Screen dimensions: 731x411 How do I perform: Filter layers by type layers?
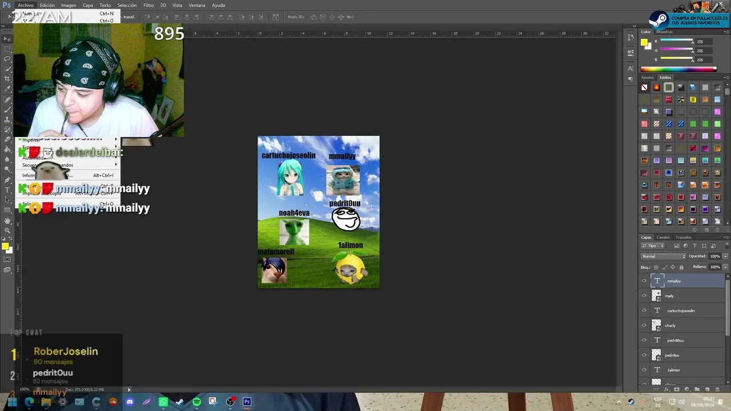pyautogui.click(x=695, y=246)
